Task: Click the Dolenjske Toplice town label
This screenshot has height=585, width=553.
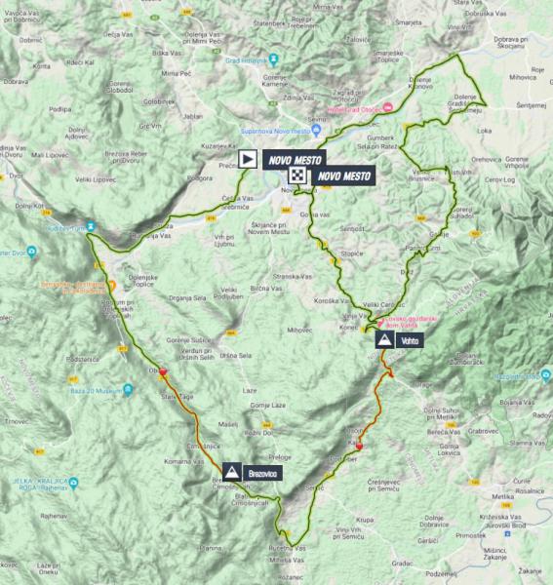Action: tap(143, 281)
